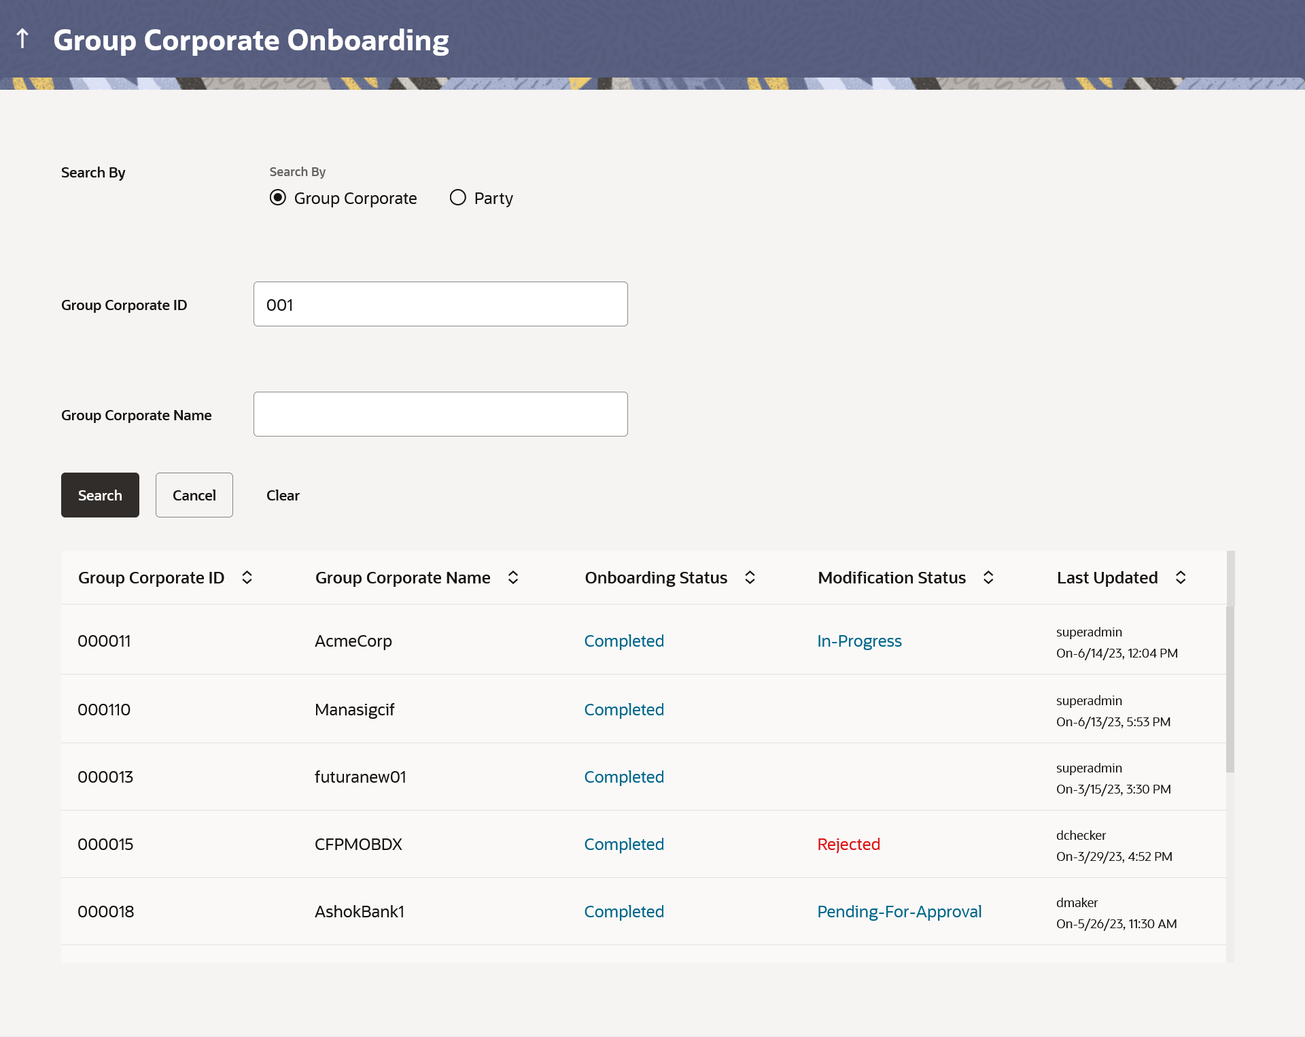The height and width of the screenshot is (1037, 1305).
Task: Focus the Group Corporate ID field
Action: pyautogui.click(x=440, y=304)
